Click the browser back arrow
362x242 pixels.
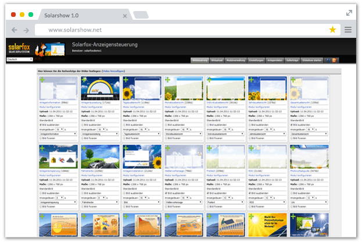(15, 30)
